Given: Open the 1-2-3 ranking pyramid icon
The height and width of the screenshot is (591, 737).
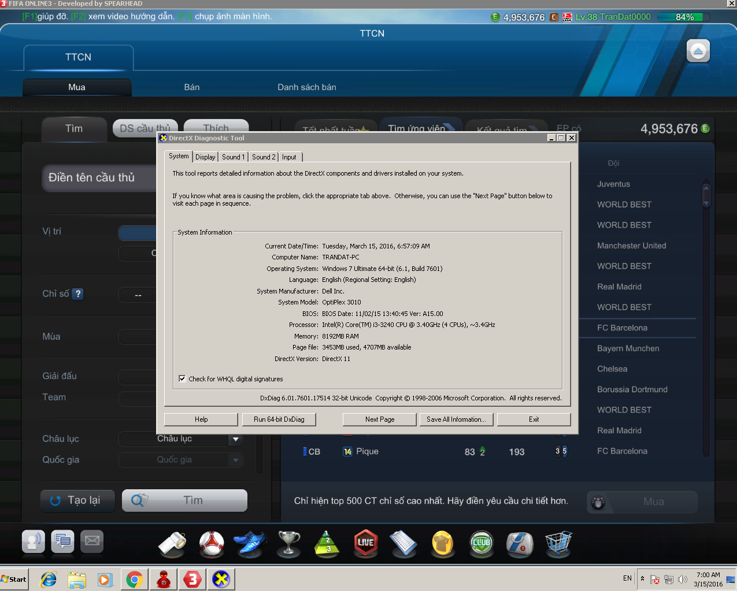Looking at the screenshot, I should tap(327, 544).
